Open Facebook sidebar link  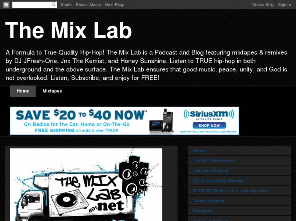click(x=202, y=211)
